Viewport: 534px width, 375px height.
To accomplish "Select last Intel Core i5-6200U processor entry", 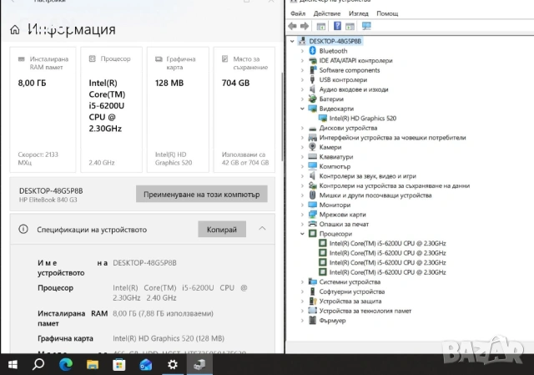I will [387, 272].
